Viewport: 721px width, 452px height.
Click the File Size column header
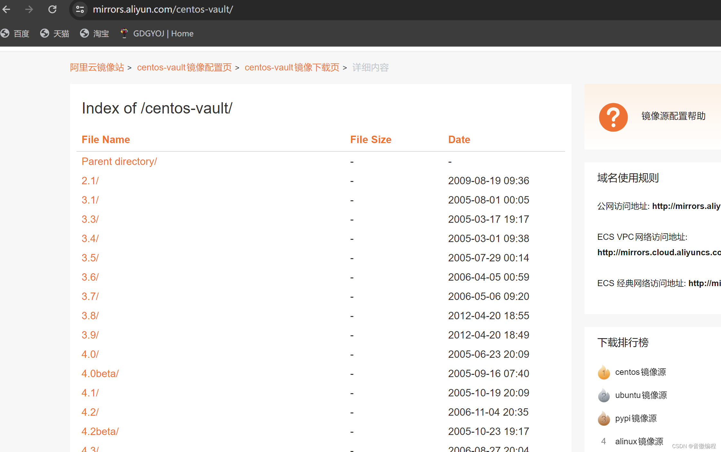click(x=371, y=140)
